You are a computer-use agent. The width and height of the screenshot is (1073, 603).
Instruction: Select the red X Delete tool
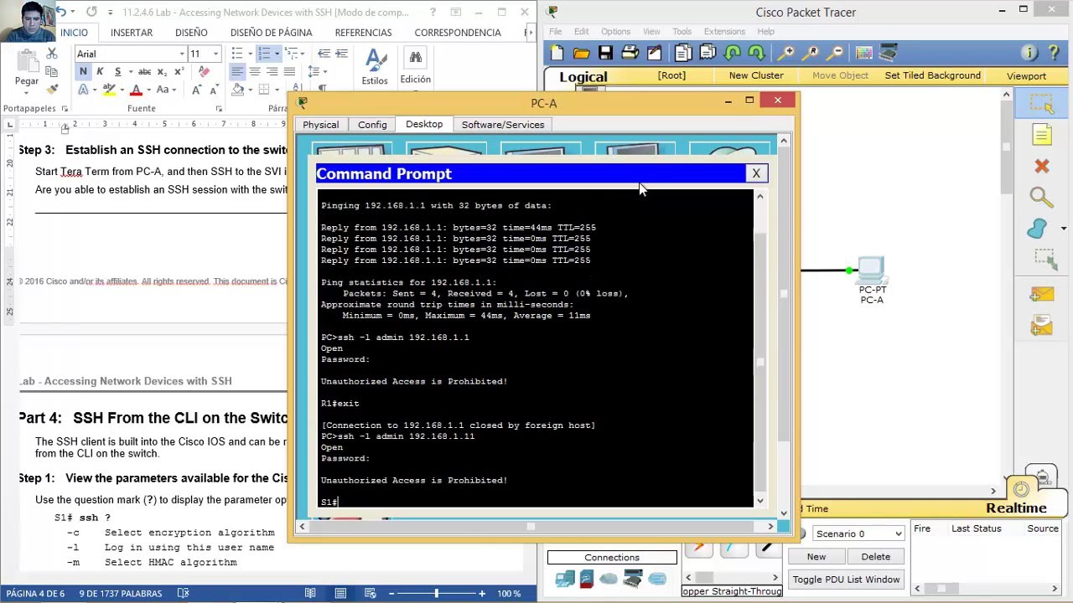(1042, 166)
